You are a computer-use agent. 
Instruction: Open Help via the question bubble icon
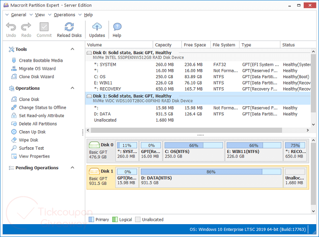pos(117,27)
